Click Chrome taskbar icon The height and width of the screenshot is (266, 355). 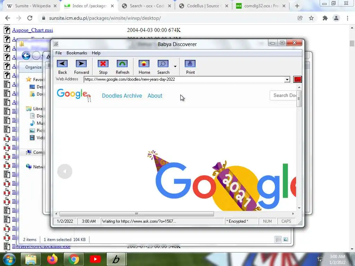(x=73, y=259)
